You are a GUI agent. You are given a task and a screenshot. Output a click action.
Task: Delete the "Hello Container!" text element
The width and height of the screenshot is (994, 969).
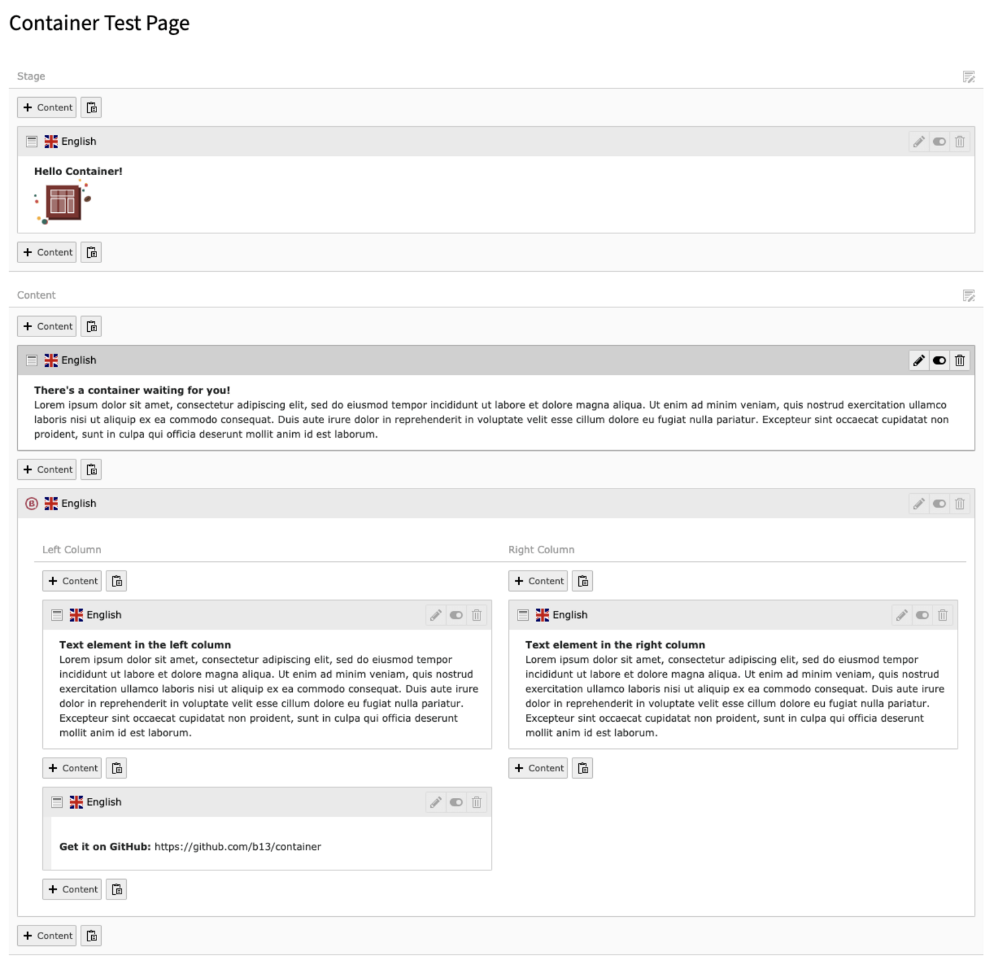(960, 141)
